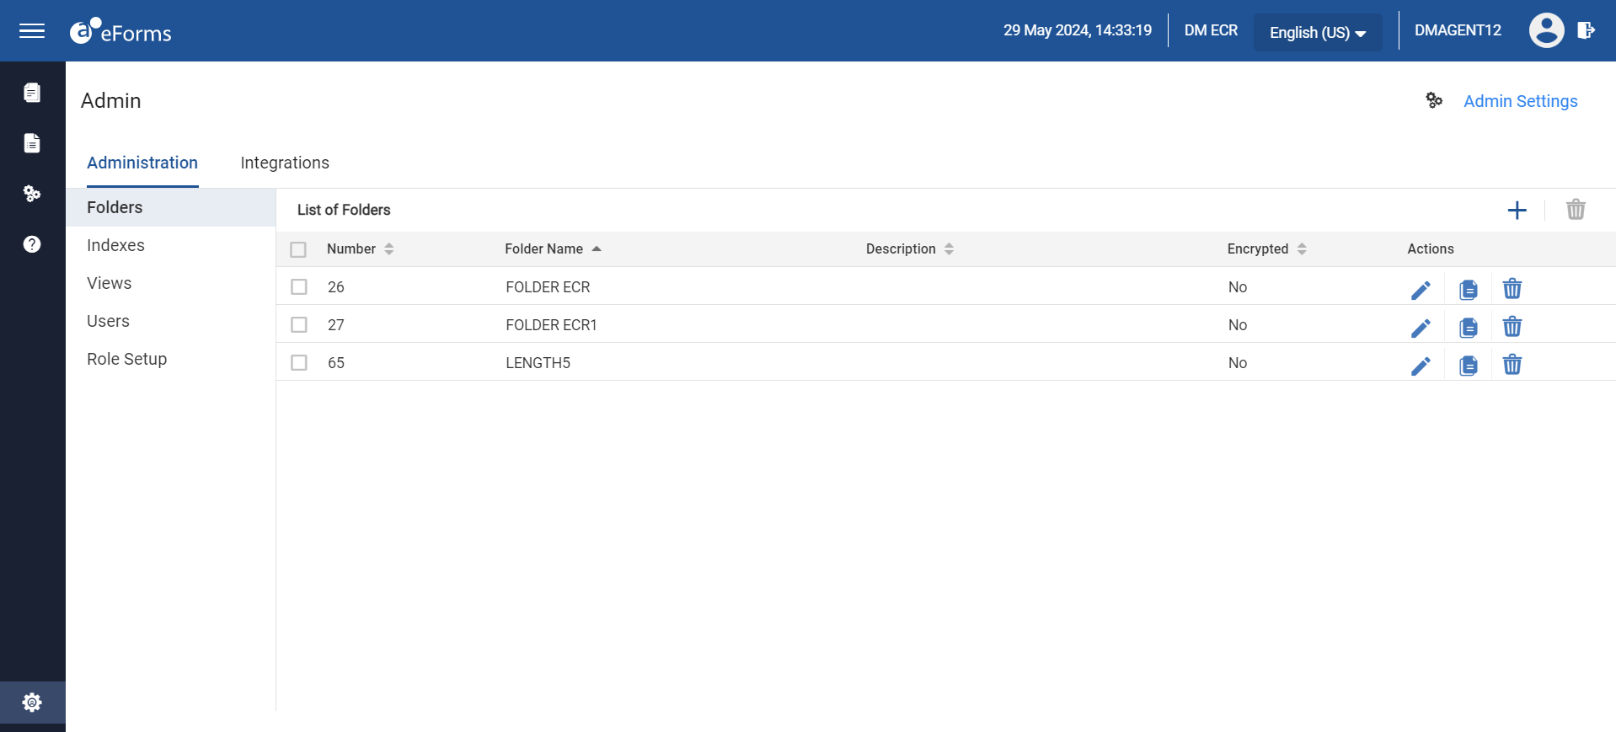
Task: Open the hamburger navigation menu
Action: point(32,31)
